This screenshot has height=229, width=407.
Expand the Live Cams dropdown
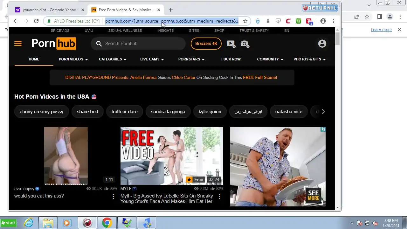tap(152, 59)
